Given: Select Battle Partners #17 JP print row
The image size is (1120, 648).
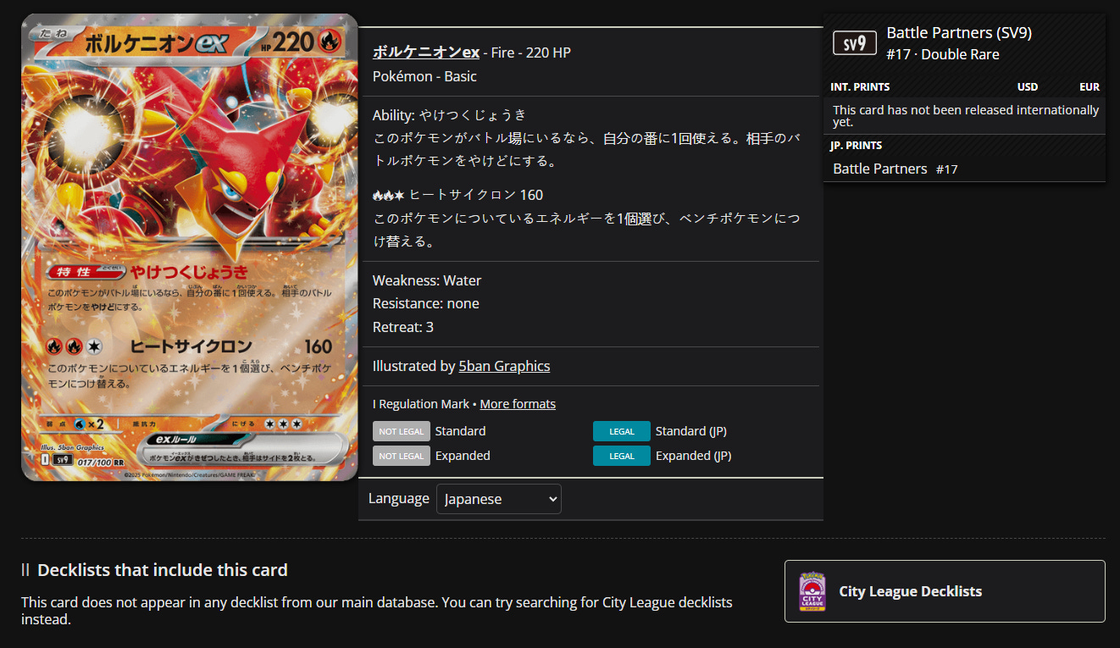Looking at the screenshot, I should coord(964,169).
